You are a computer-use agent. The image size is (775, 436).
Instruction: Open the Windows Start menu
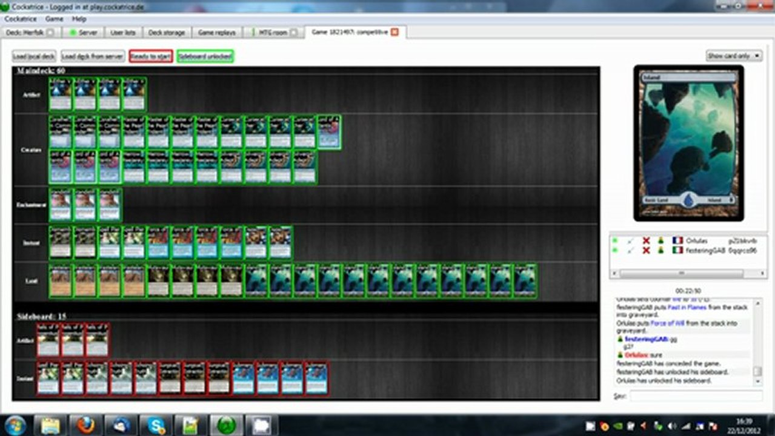[x=16, y=425]
